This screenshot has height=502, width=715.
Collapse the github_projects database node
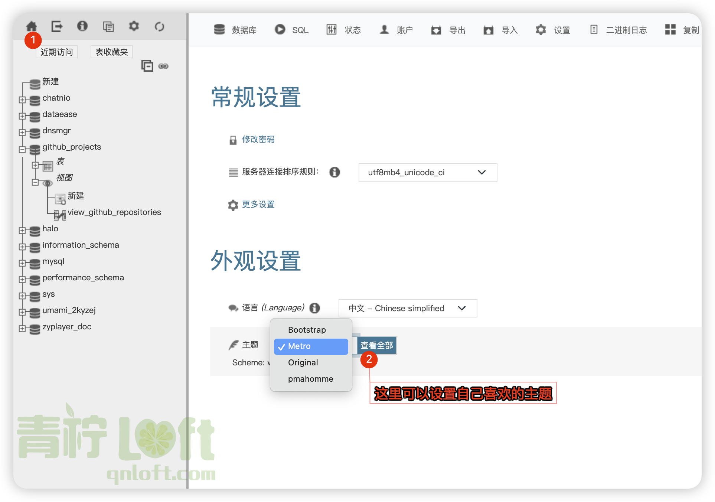click(22, 149)
